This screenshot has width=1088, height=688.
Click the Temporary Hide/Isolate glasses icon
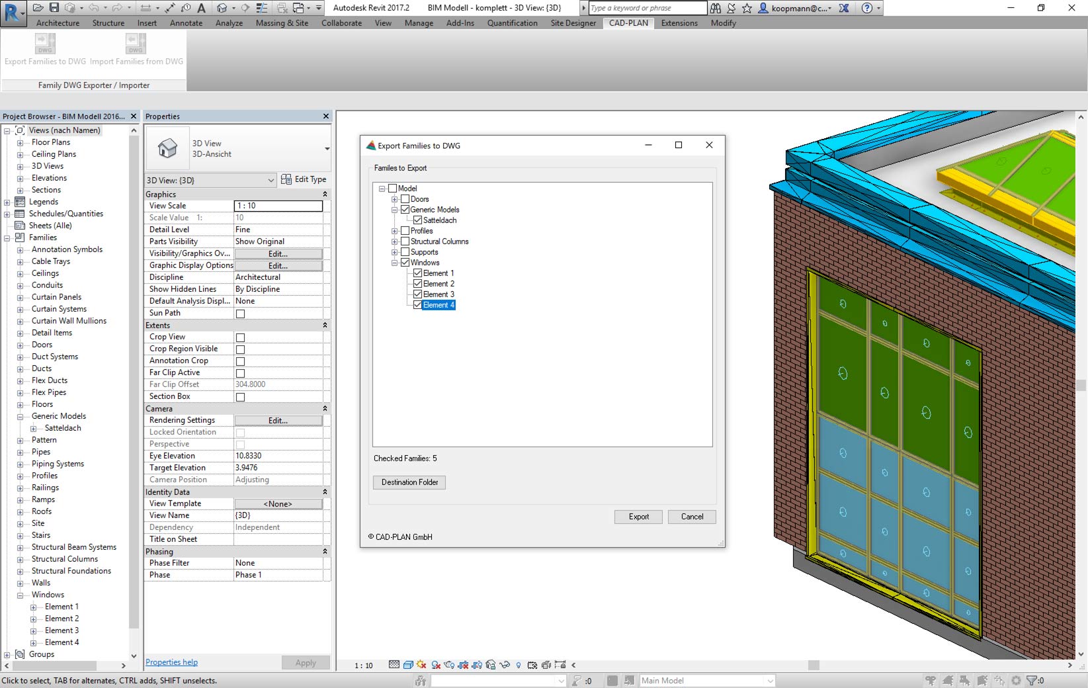tap(505, 665)
